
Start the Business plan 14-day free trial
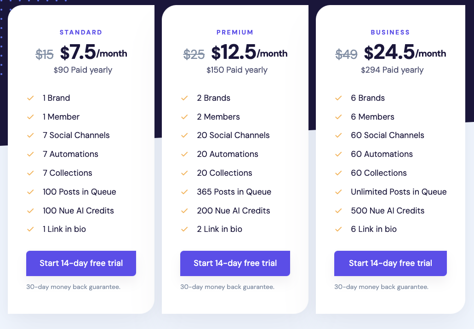(x=390, y=263)
